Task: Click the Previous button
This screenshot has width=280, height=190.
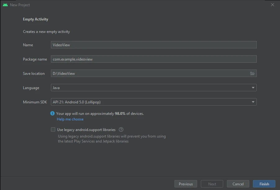Action: (185, 183)
